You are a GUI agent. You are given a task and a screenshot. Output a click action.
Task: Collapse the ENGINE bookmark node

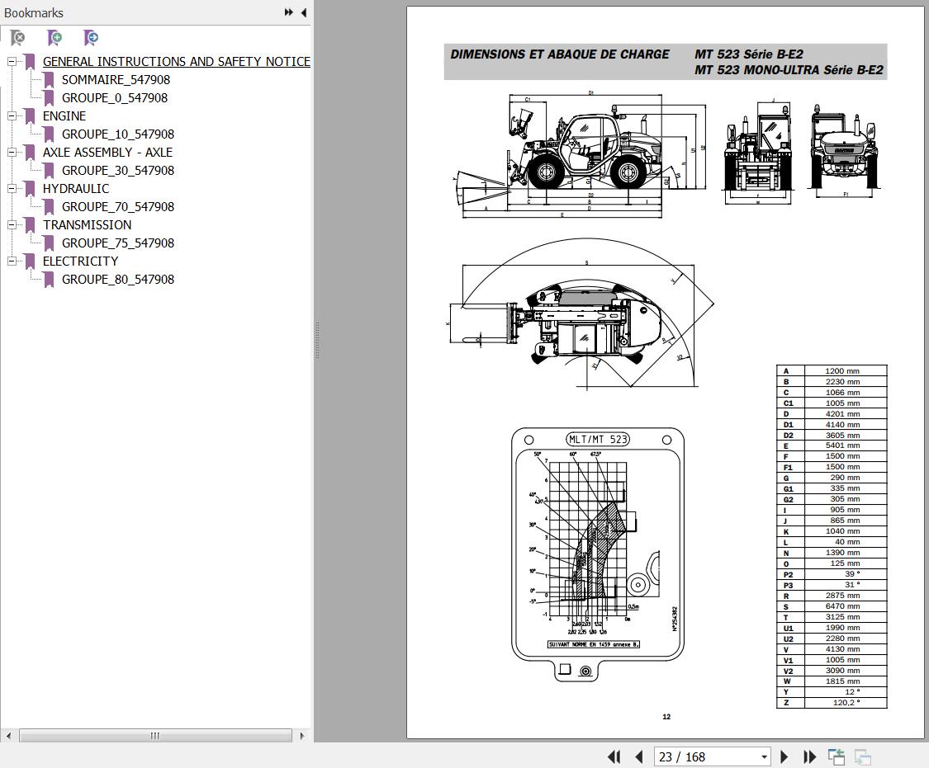pos(12,116)
